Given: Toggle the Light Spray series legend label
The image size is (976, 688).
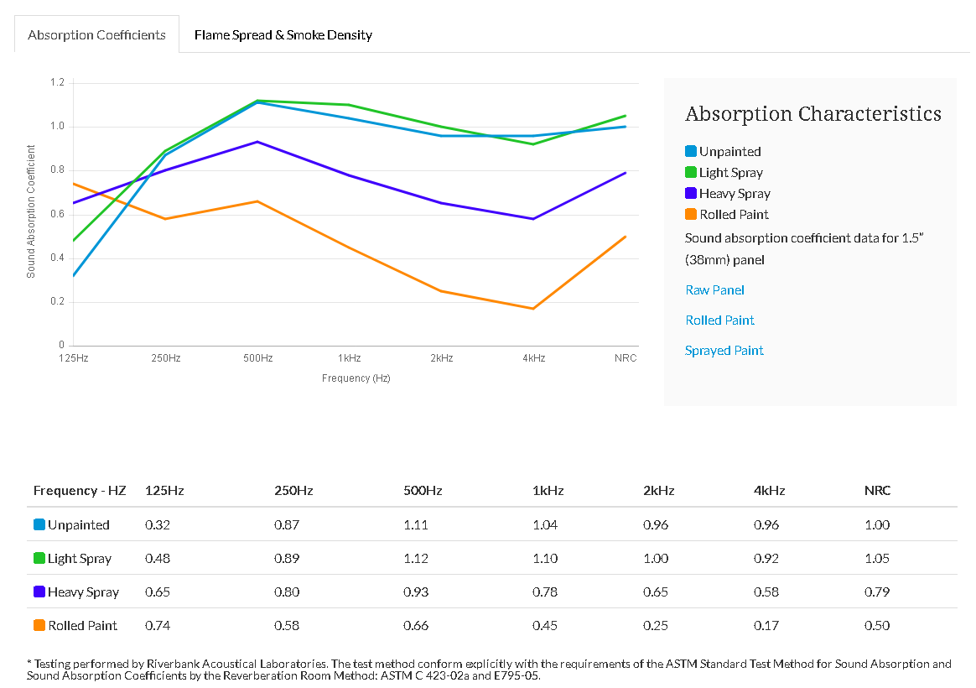Looking at the screenshot, I should 730,173.
